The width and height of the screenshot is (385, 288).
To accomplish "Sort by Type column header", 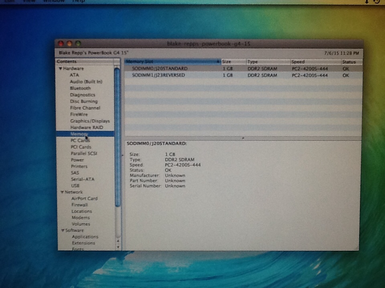I will [268, 62].
